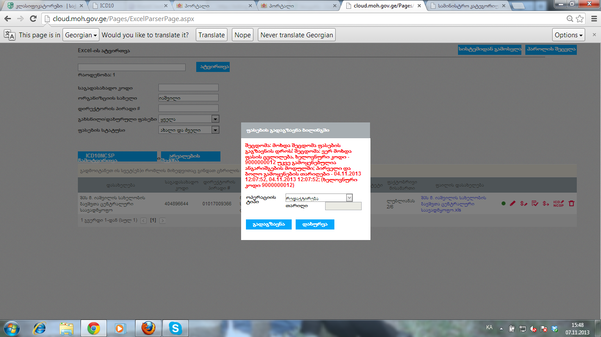The height and width of the screenshot is (337, 601).
Task: Click the pencil edit icon in the table row
Action: point(513,204)
